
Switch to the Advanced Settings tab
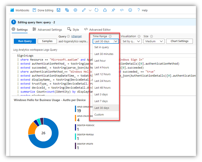[x=47, y=30]
